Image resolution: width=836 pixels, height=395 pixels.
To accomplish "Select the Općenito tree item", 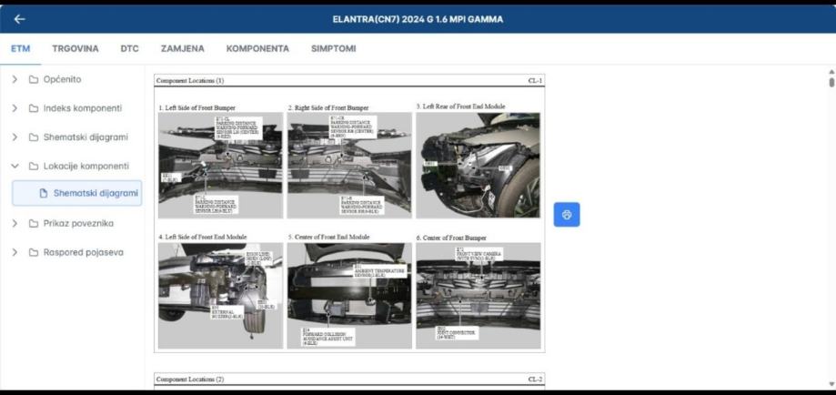I will [x=63, y=79].
